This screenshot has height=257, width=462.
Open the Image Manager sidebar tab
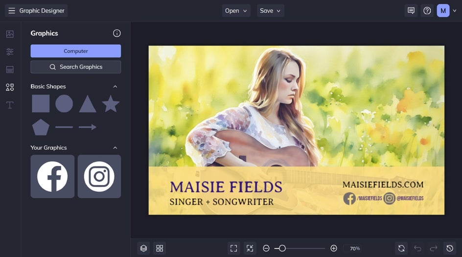[10, 34]
